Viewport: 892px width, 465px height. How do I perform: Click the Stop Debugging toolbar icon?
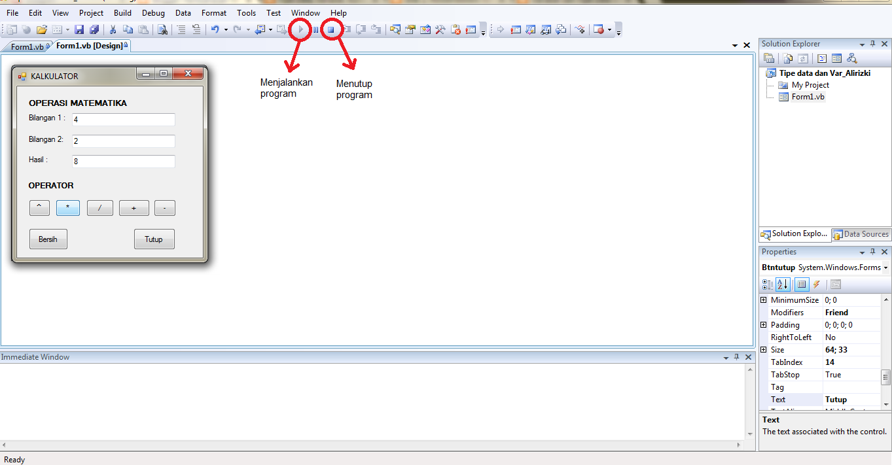332,29
